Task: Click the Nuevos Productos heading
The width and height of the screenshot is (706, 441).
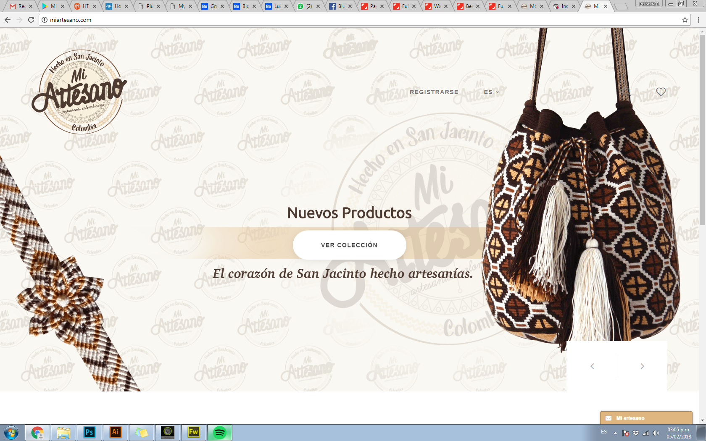Action: (x=349, y=213)
